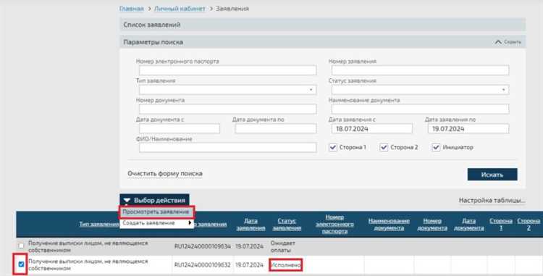The height and width of the screenshot is (276, 543).
Task: Click the Номер заявления input field
Action: click(x=420, y=70)
